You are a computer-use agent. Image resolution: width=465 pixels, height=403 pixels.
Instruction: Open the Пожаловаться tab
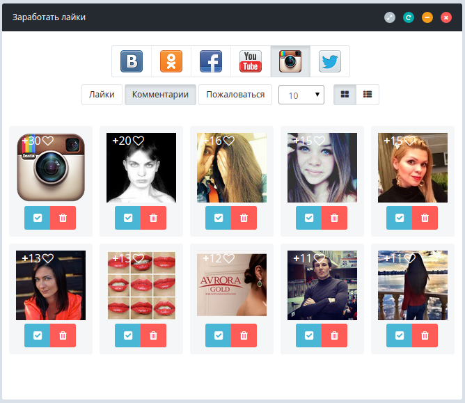[235, 95]
